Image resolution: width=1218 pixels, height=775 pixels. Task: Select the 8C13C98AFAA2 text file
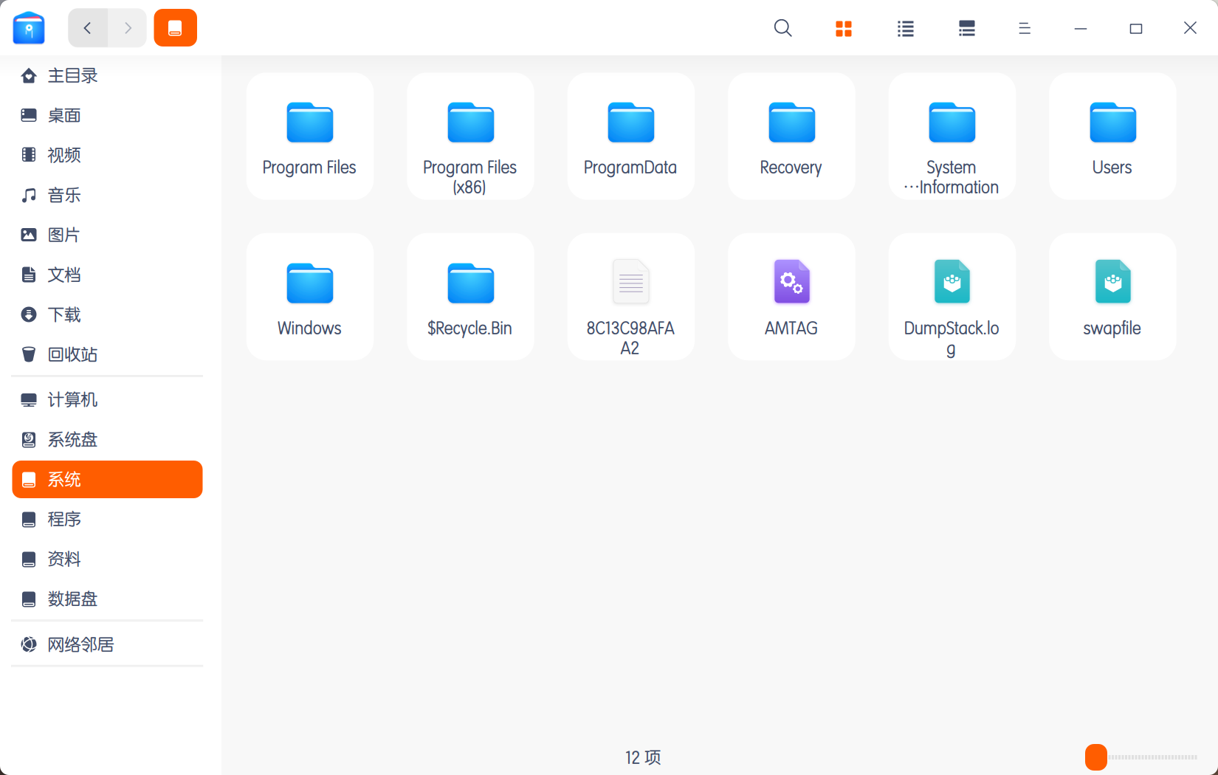point(630,297)
